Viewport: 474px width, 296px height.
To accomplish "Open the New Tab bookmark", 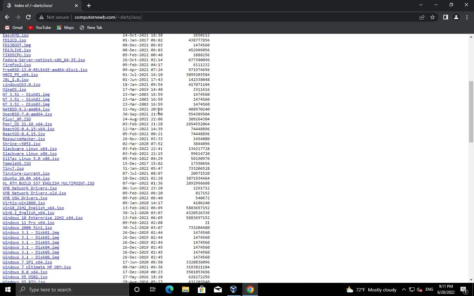I will [91, 28].
